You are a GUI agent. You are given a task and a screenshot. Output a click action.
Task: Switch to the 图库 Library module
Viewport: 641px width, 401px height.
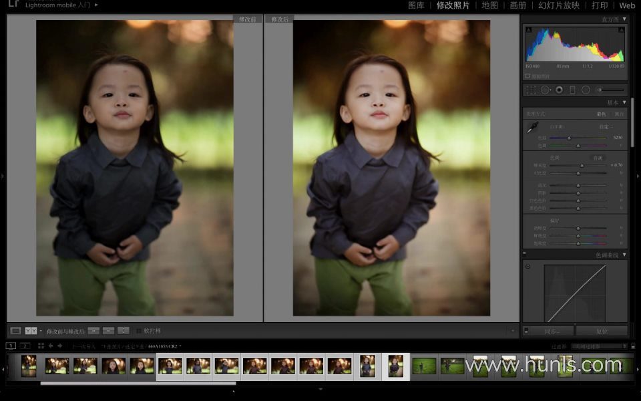(416, 5)
